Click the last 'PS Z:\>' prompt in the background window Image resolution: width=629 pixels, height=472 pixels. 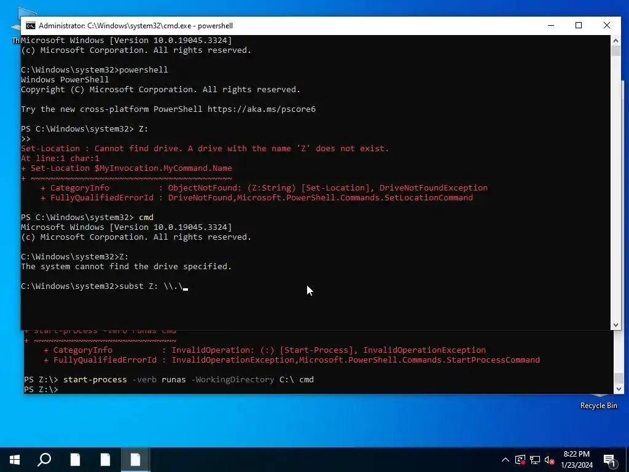(x=41, y=390)
